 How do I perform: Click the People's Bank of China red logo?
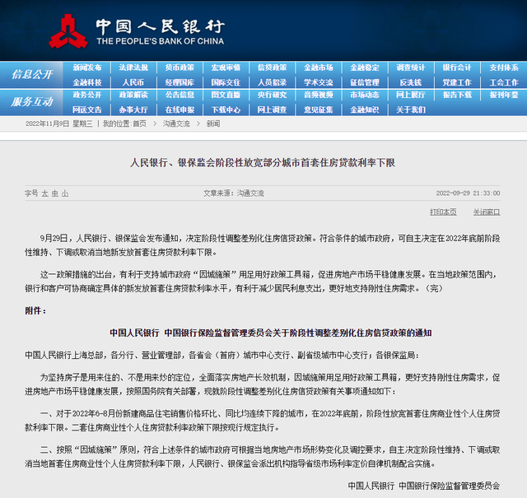tap(68, 31)
